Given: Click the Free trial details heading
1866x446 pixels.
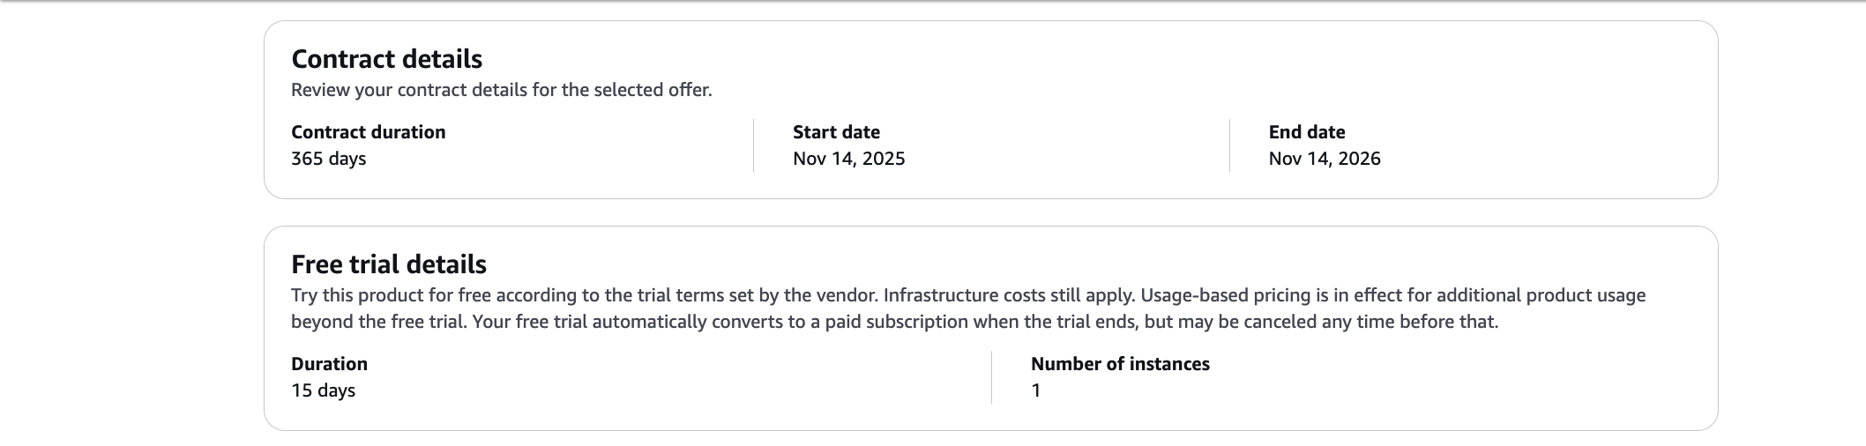Looking at the screenshot, I should [388, 264].
